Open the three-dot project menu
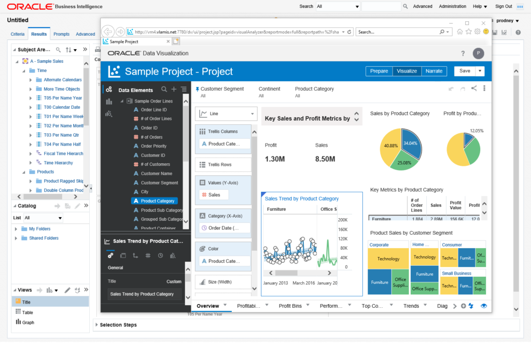The height and width of the screenshot is (343, 531). click(x=484, y=89)
